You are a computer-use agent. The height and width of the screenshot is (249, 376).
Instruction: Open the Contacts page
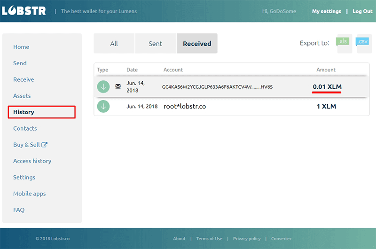tap(25, 128)
